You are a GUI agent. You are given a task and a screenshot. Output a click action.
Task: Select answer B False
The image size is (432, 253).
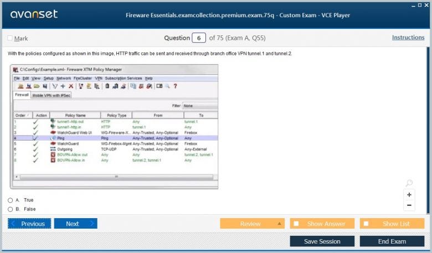click(x=11, y=209)
